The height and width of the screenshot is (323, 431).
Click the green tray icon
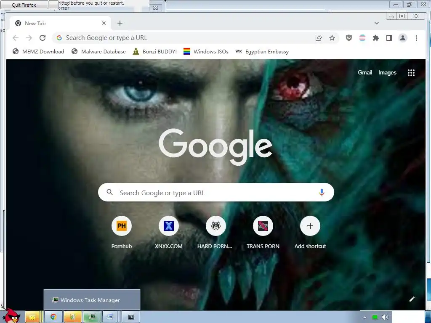click(375, 317)
